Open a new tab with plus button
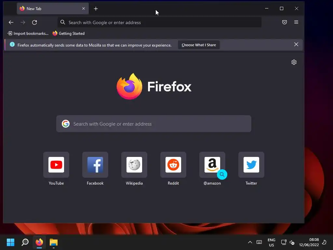The image size is (333, 250). coord(96,9)
